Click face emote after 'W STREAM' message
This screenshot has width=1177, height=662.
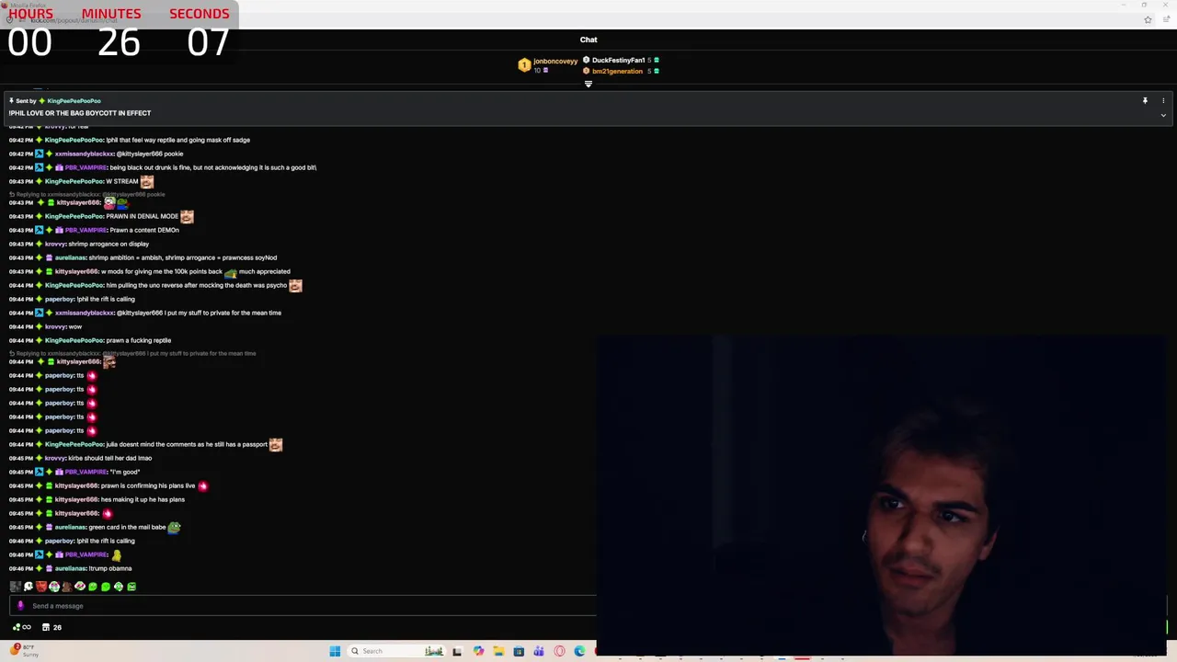[147, 181]
